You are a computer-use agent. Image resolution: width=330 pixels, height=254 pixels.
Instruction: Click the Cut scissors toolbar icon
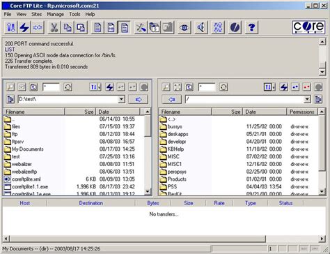[54, 27]
